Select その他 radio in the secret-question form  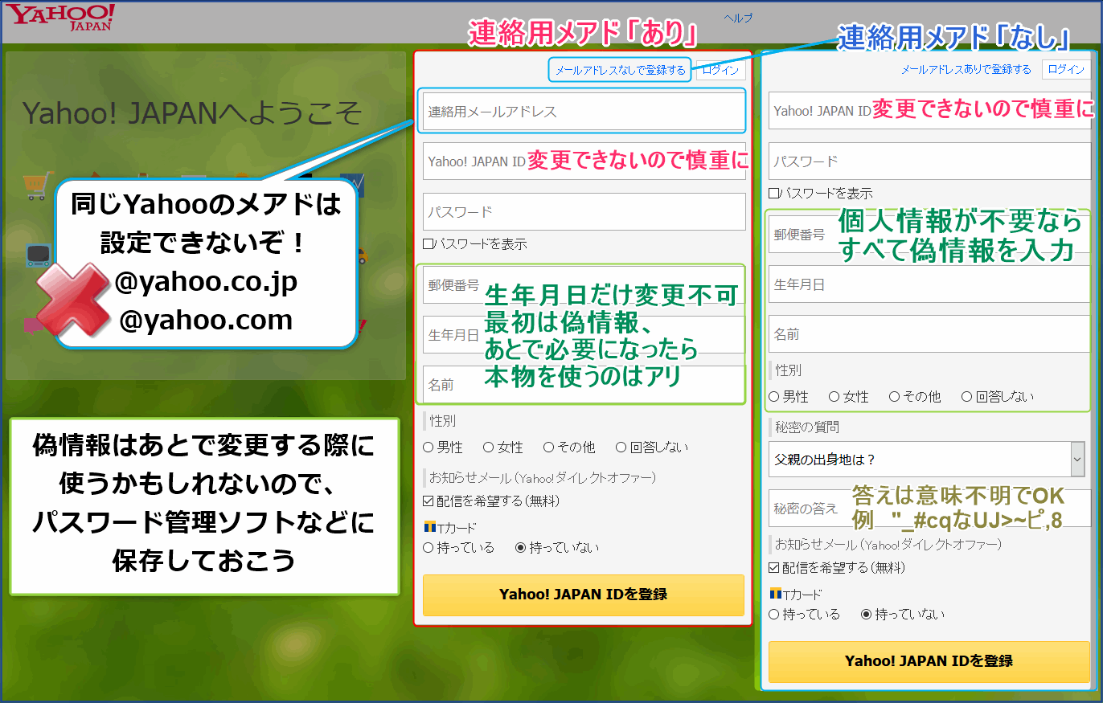point(895,397)
